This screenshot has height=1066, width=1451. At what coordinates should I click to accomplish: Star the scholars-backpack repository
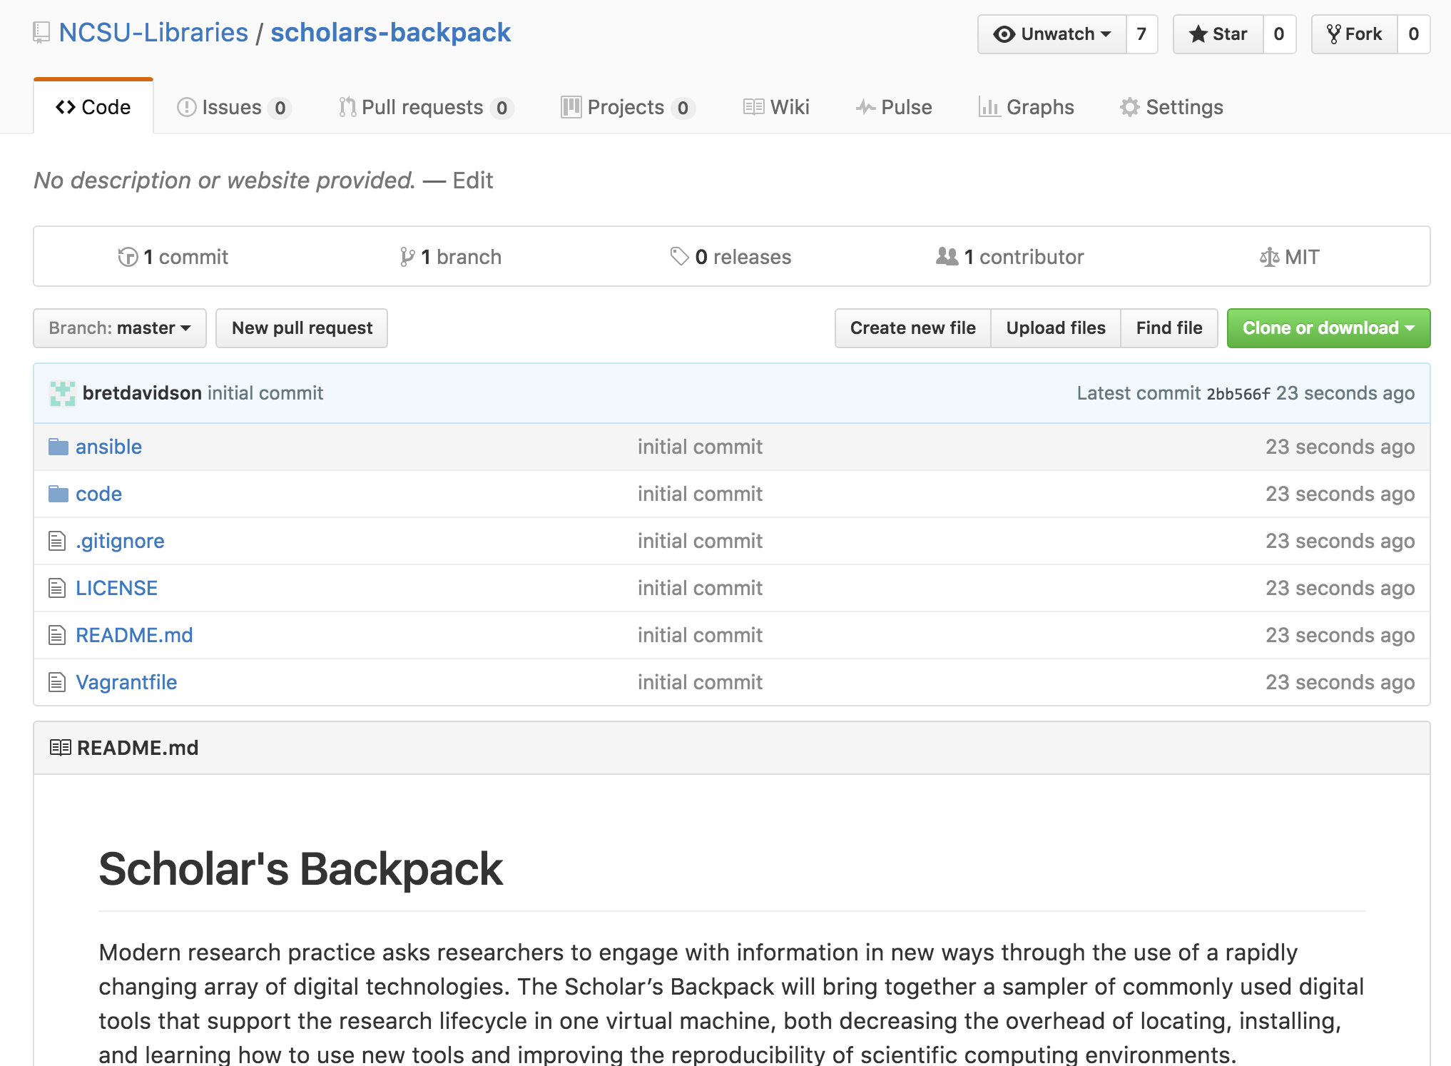[1218, 34]
